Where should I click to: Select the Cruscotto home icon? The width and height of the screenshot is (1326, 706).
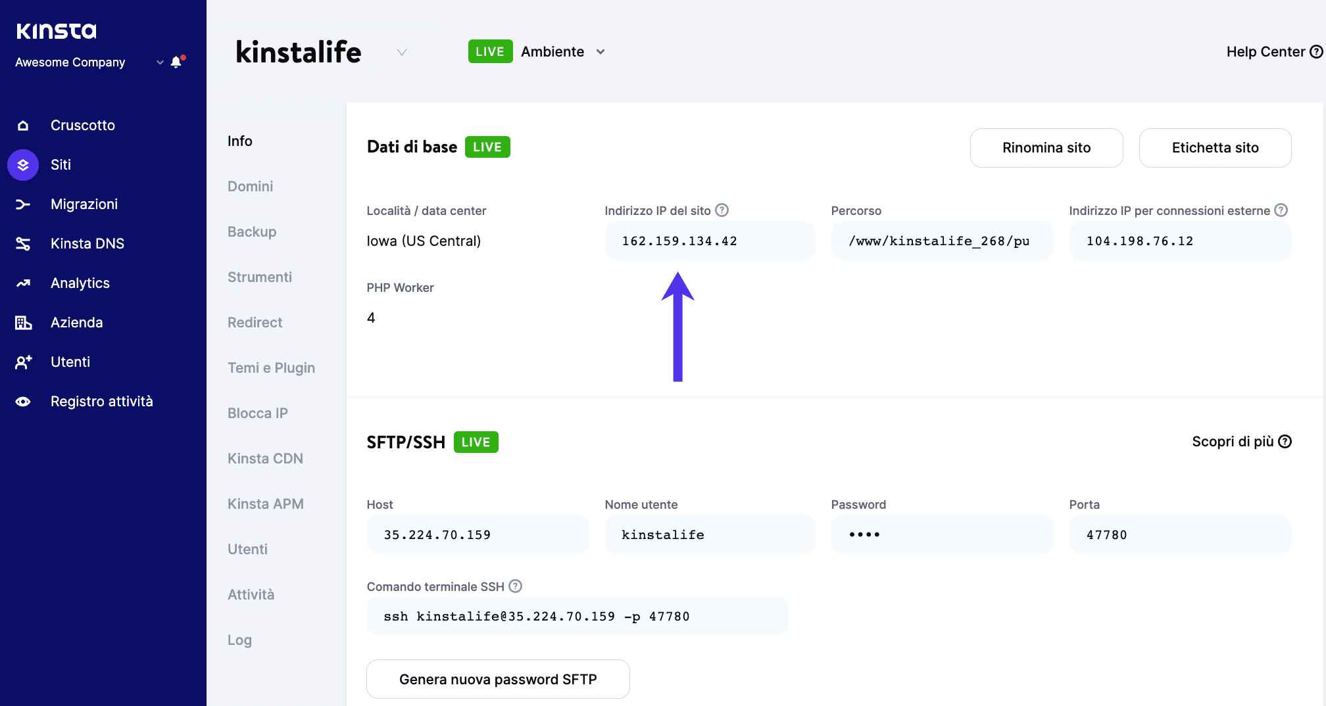23,125
